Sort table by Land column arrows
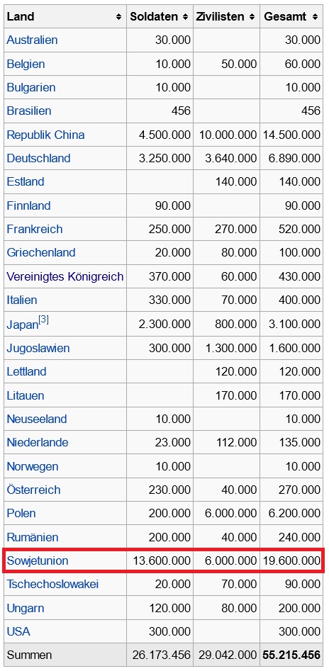This screenshot has width=329, height=671. (x=118, y=17)
